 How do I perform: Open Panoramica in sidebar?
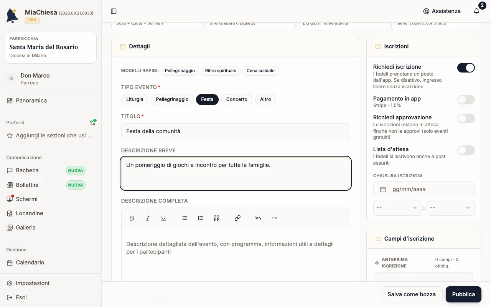click(51, 101)
